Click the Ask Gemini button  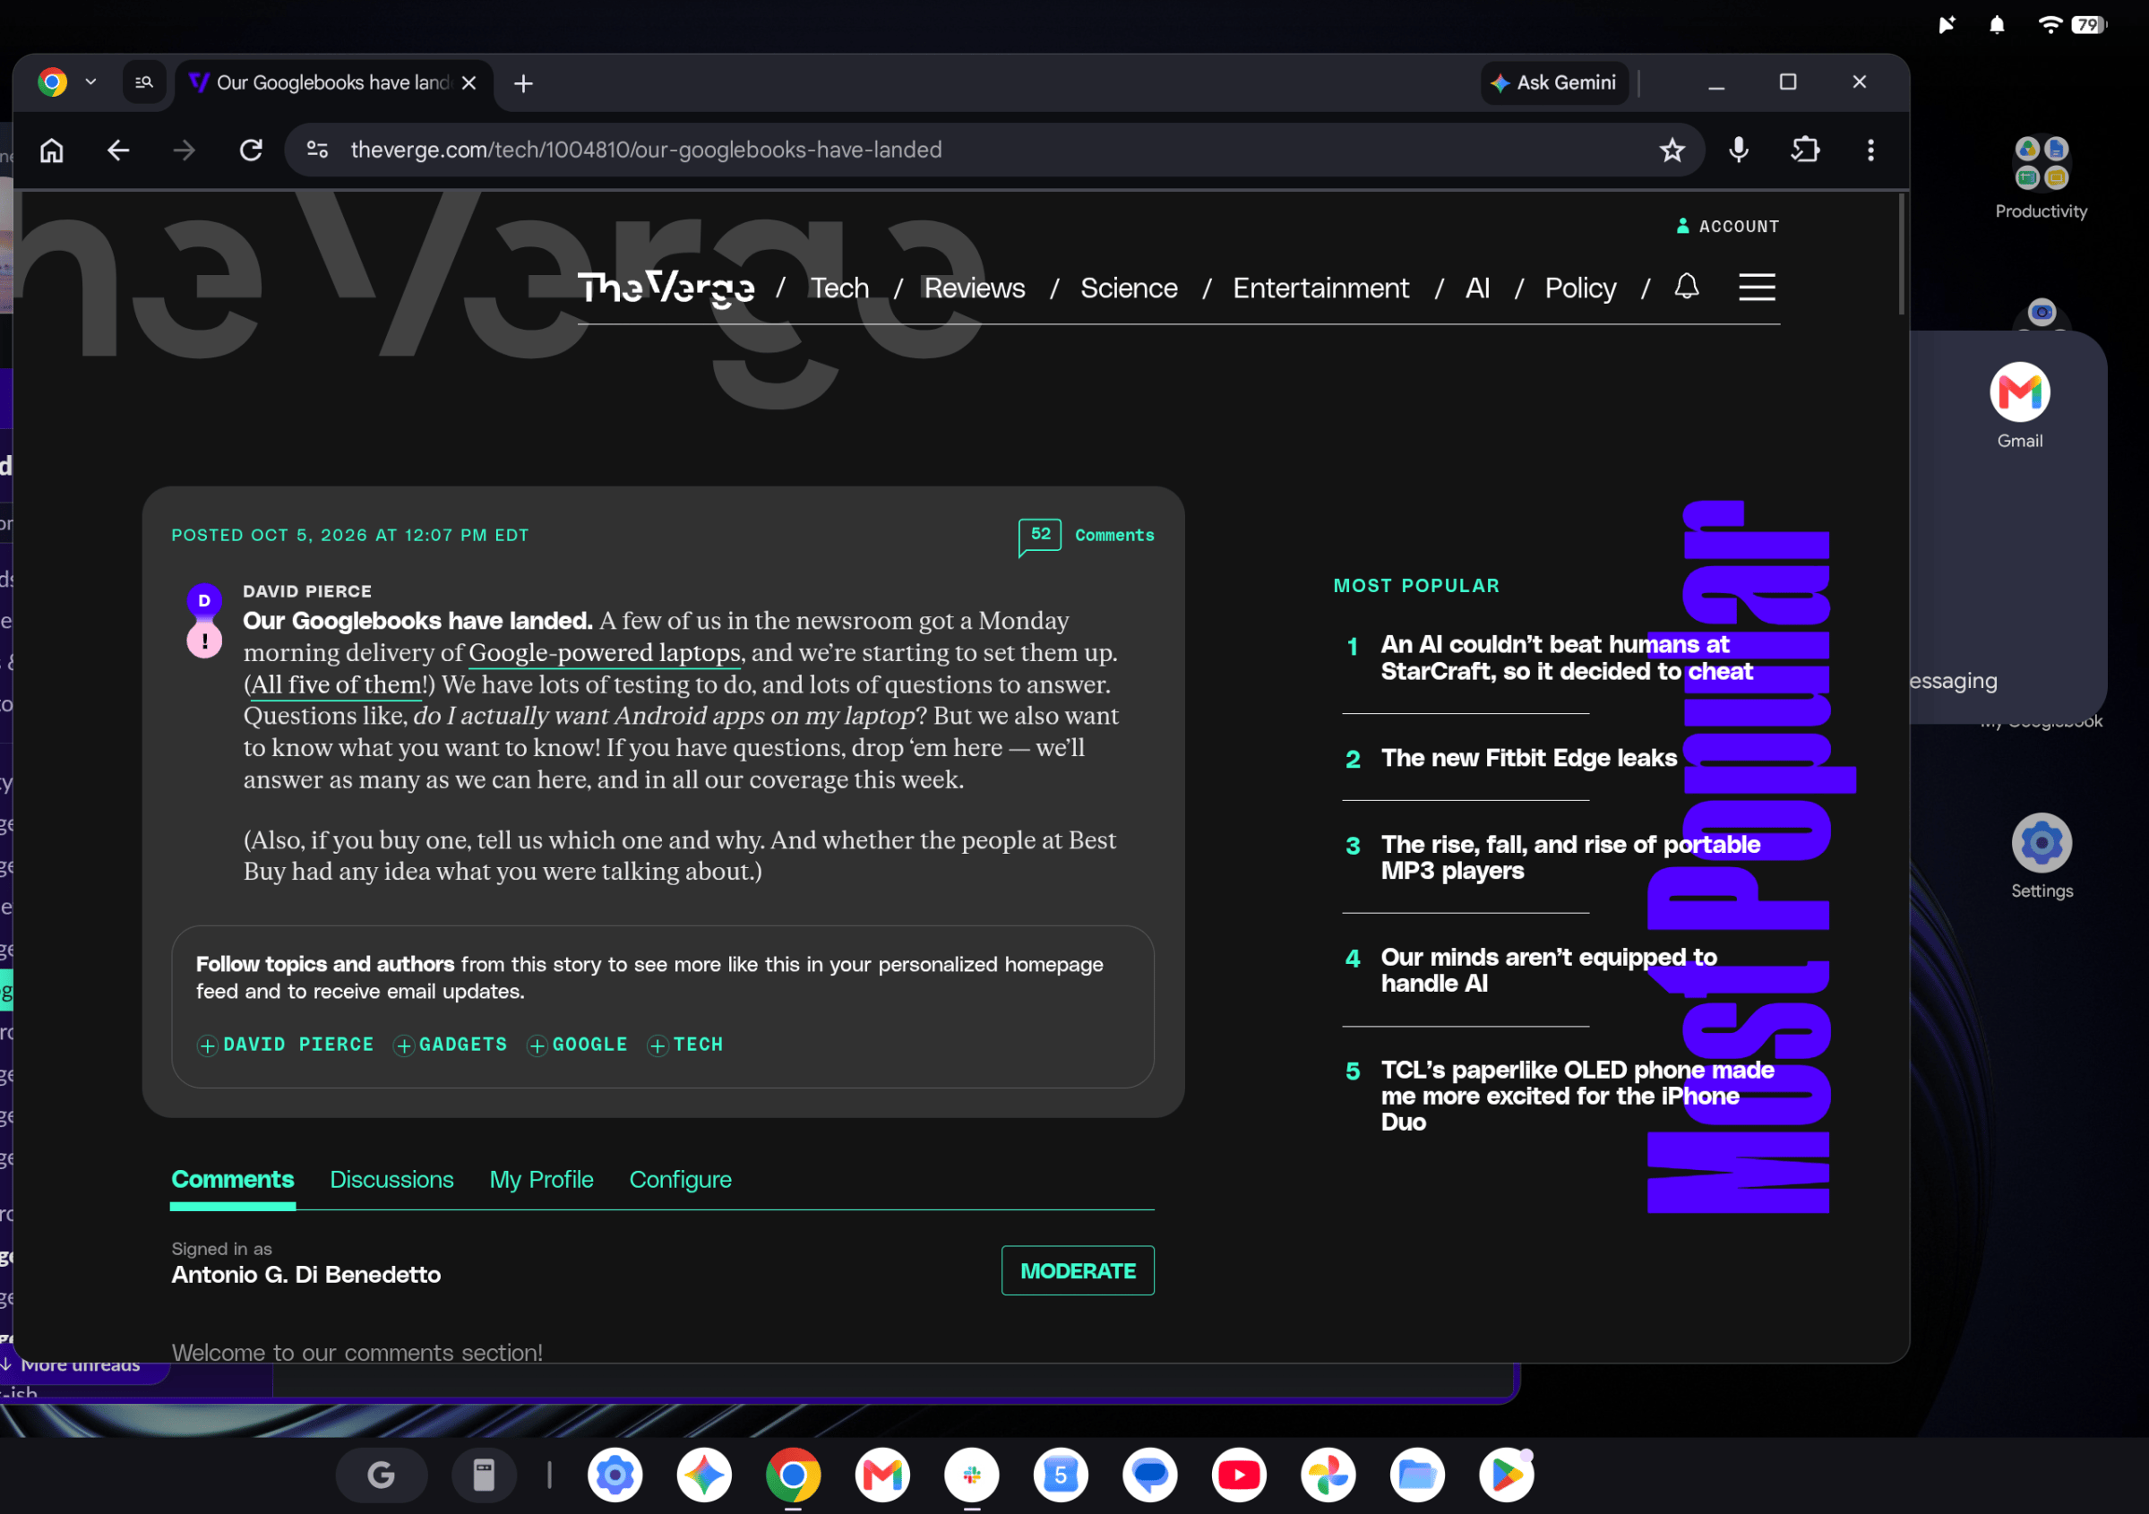click(x=1553, y=82)
